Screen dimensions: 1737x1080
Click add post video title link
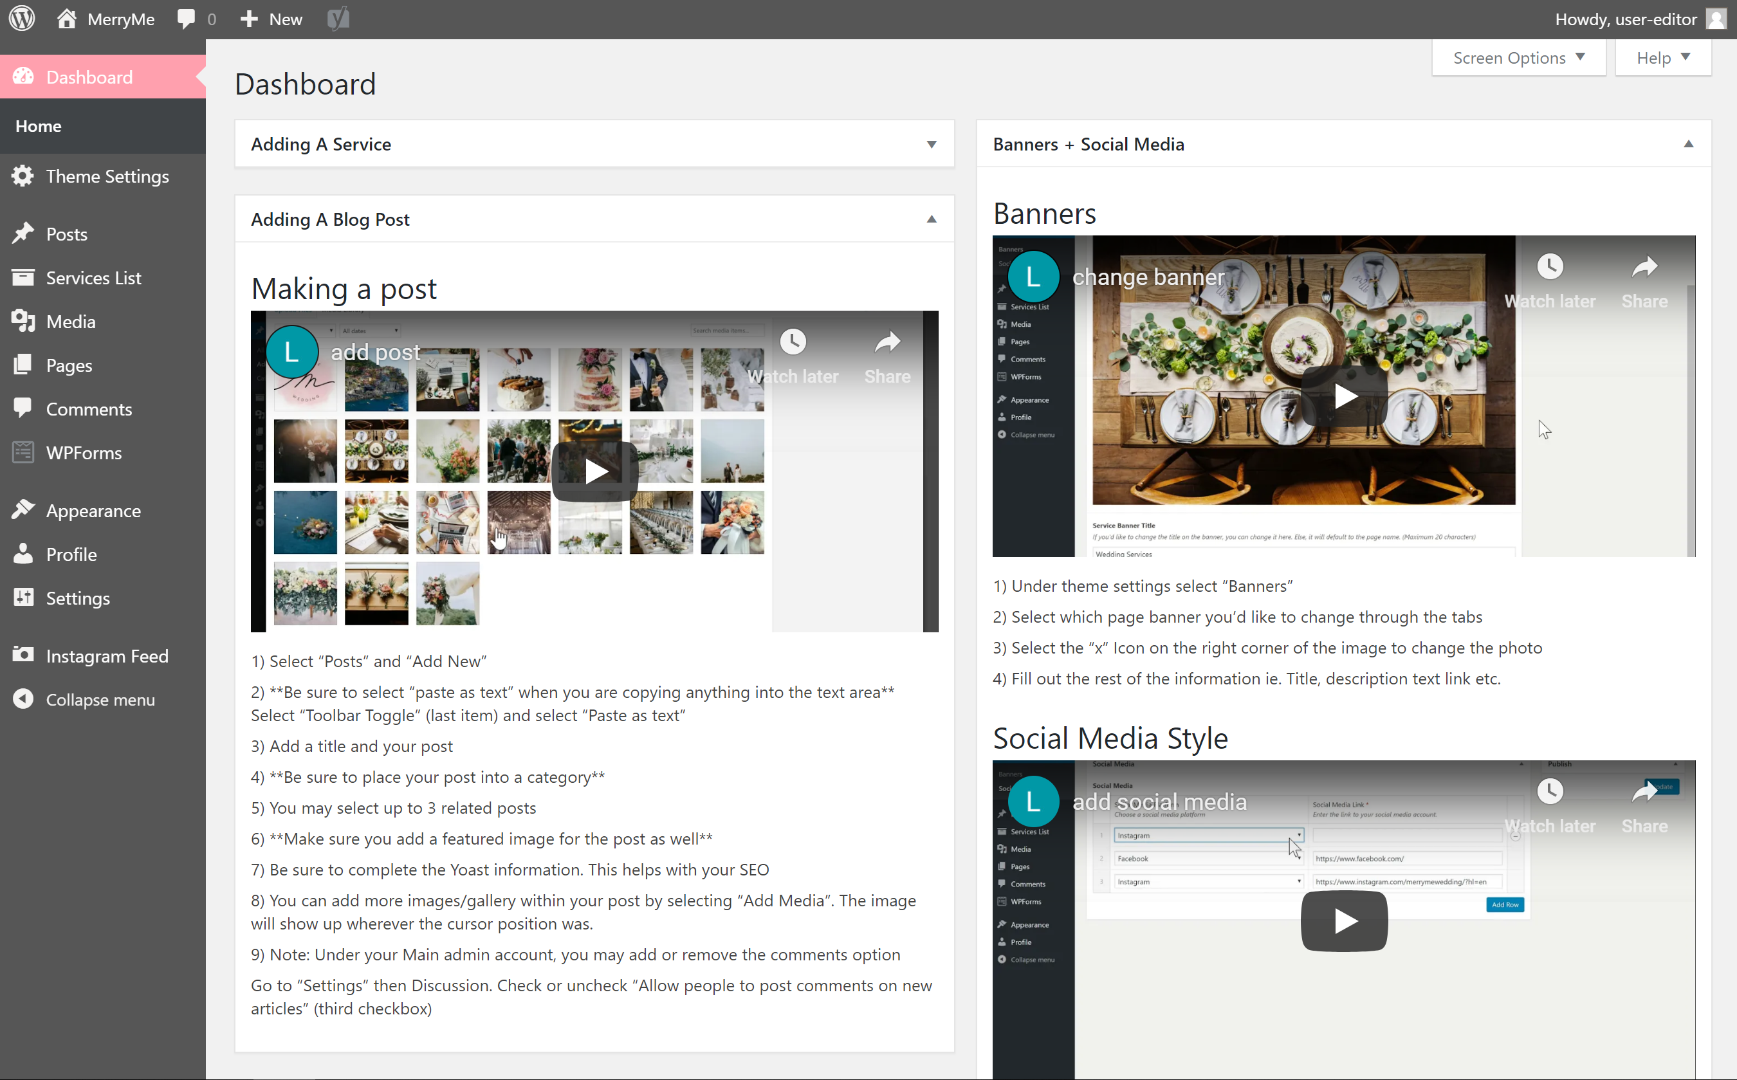click(376, 352)
